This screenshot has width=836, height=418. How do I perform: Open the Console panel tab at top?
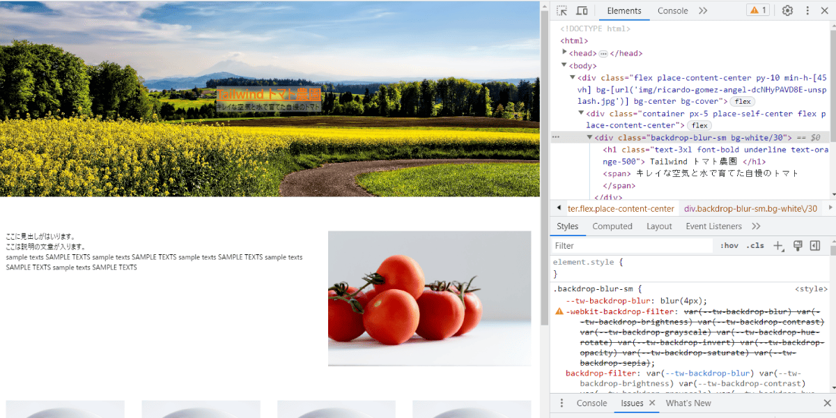pos(673,10)
